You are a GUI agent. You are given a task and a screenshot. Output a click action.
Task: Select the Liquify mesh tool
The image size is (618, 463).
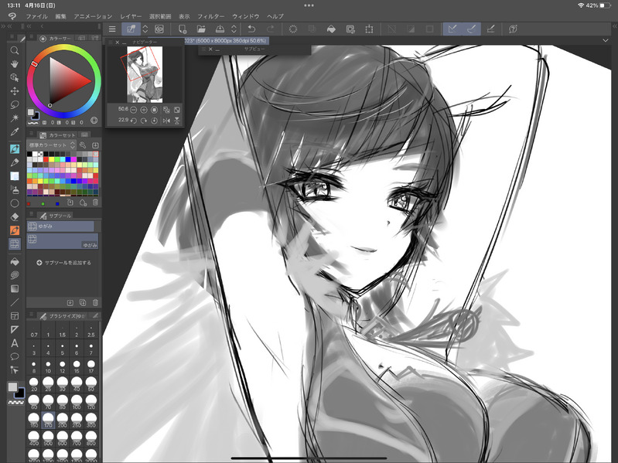(15, 243)
